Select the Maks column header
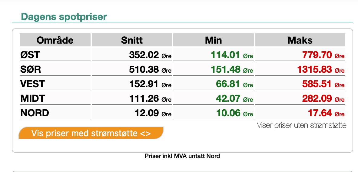 (300, 40)
